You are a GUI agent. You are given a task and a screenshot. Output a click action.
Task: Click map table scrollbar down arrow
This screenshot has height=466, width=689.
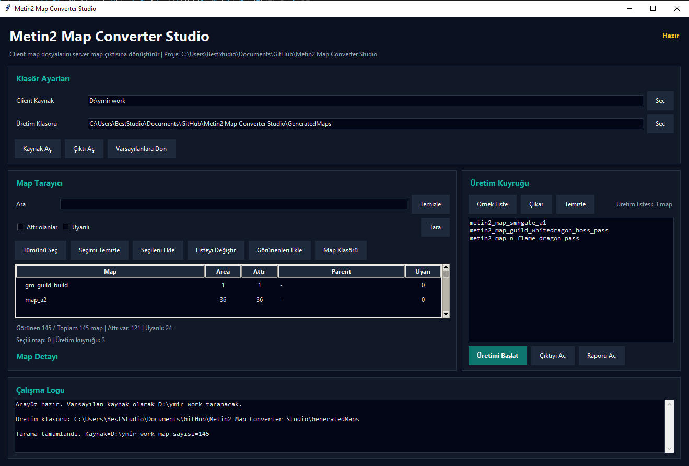click(446, 314)
